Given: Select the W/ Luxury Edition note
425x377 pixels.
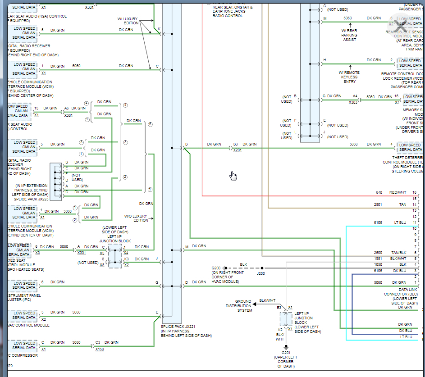Looking at the screenshot, I should pos(128,21).
